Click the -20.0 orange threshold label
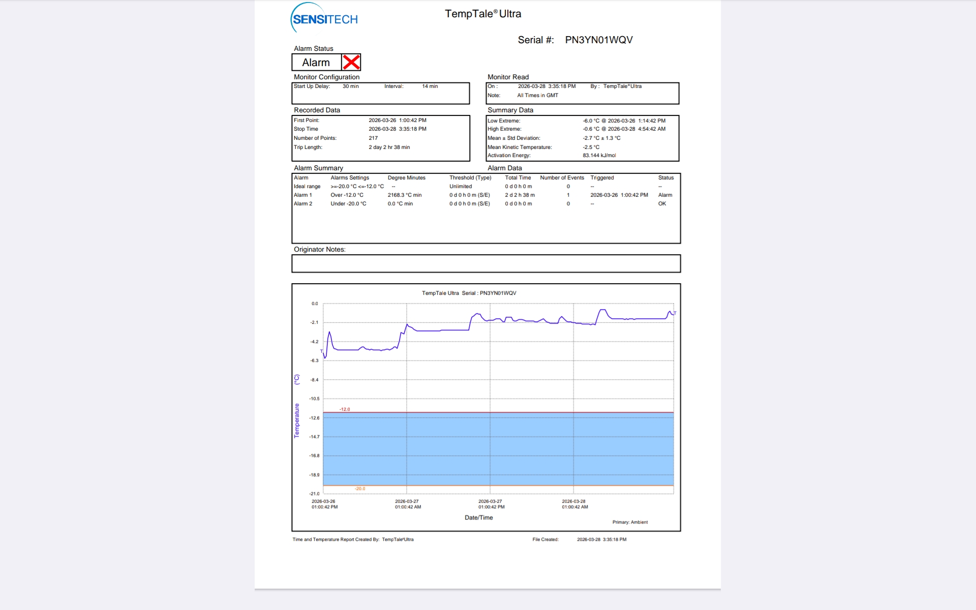Viewport: 976px width, 610px height. point(360,489)
